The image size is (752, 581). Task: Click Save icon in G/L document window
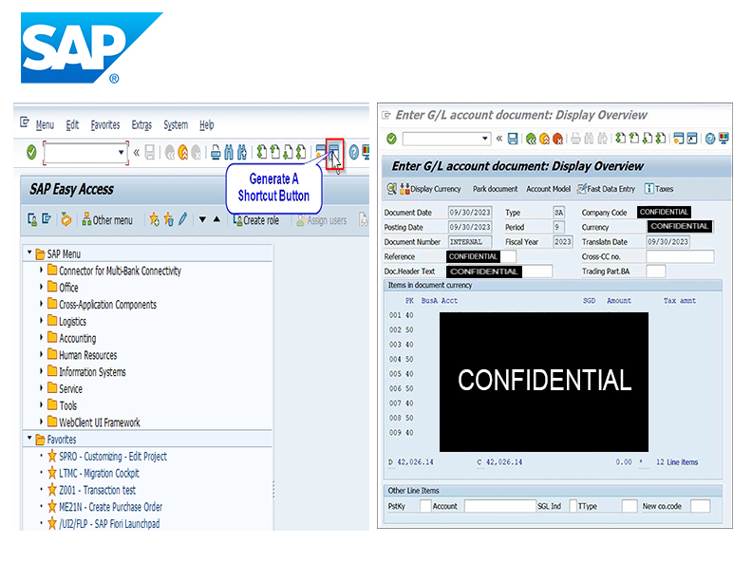(513, 139)
